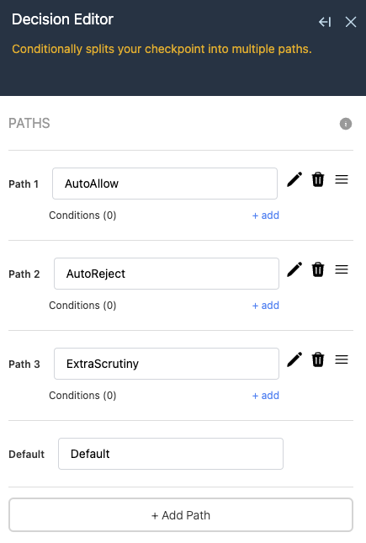This screenshot has width=366, height=543.
Task: Open the Paths info icon
Action: click(x=346, y=124)
